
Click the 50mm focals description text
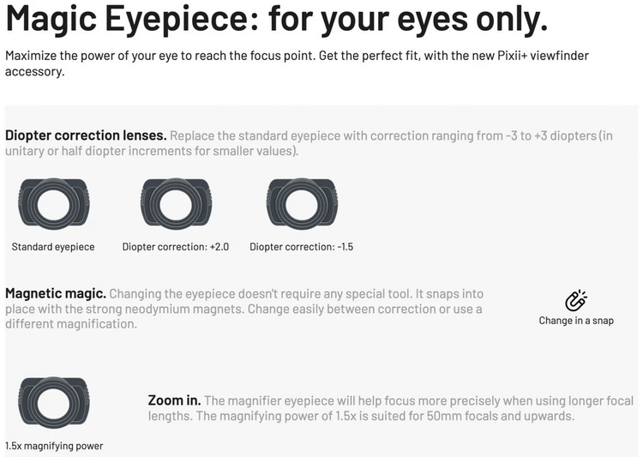(x=391, y=408)
